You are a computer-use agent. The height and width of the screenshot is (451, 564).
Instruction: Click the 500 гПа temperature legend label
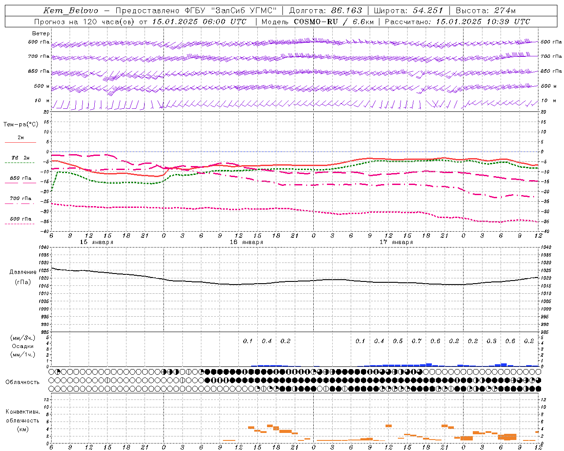[x=21, y=219]
